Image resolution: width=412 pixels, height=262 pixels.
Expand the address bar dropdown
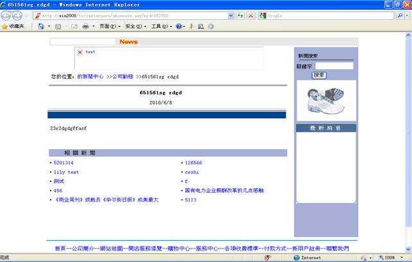click(x=231, y=15)
